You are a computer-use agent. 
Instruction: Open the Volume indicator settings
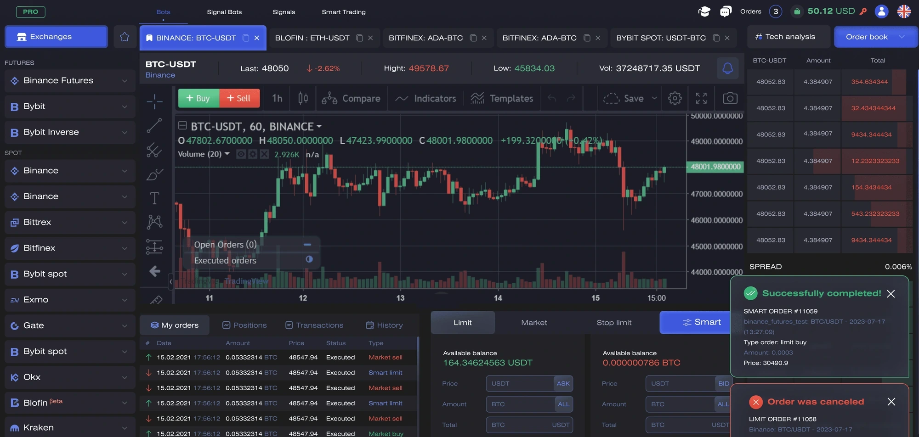coord(253,154)
